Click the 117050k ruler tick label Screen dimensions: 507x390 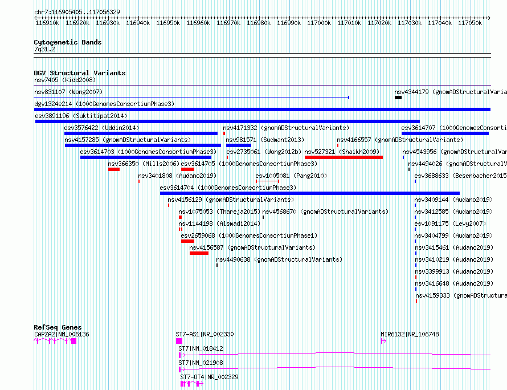(470, 23)
